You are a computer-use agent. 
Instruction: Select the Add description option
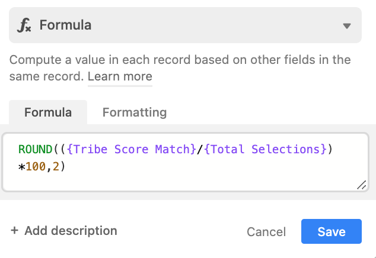pyautogui.click(x=64, y=231)
